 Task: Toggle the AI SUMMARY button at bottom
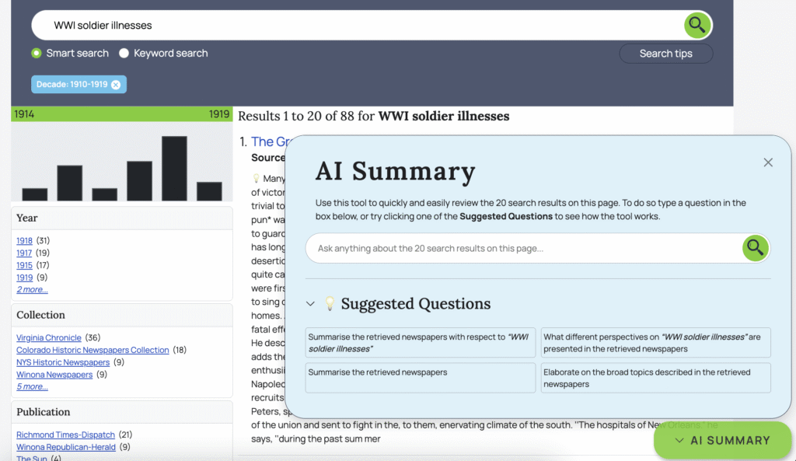click(x=722, y=440)
